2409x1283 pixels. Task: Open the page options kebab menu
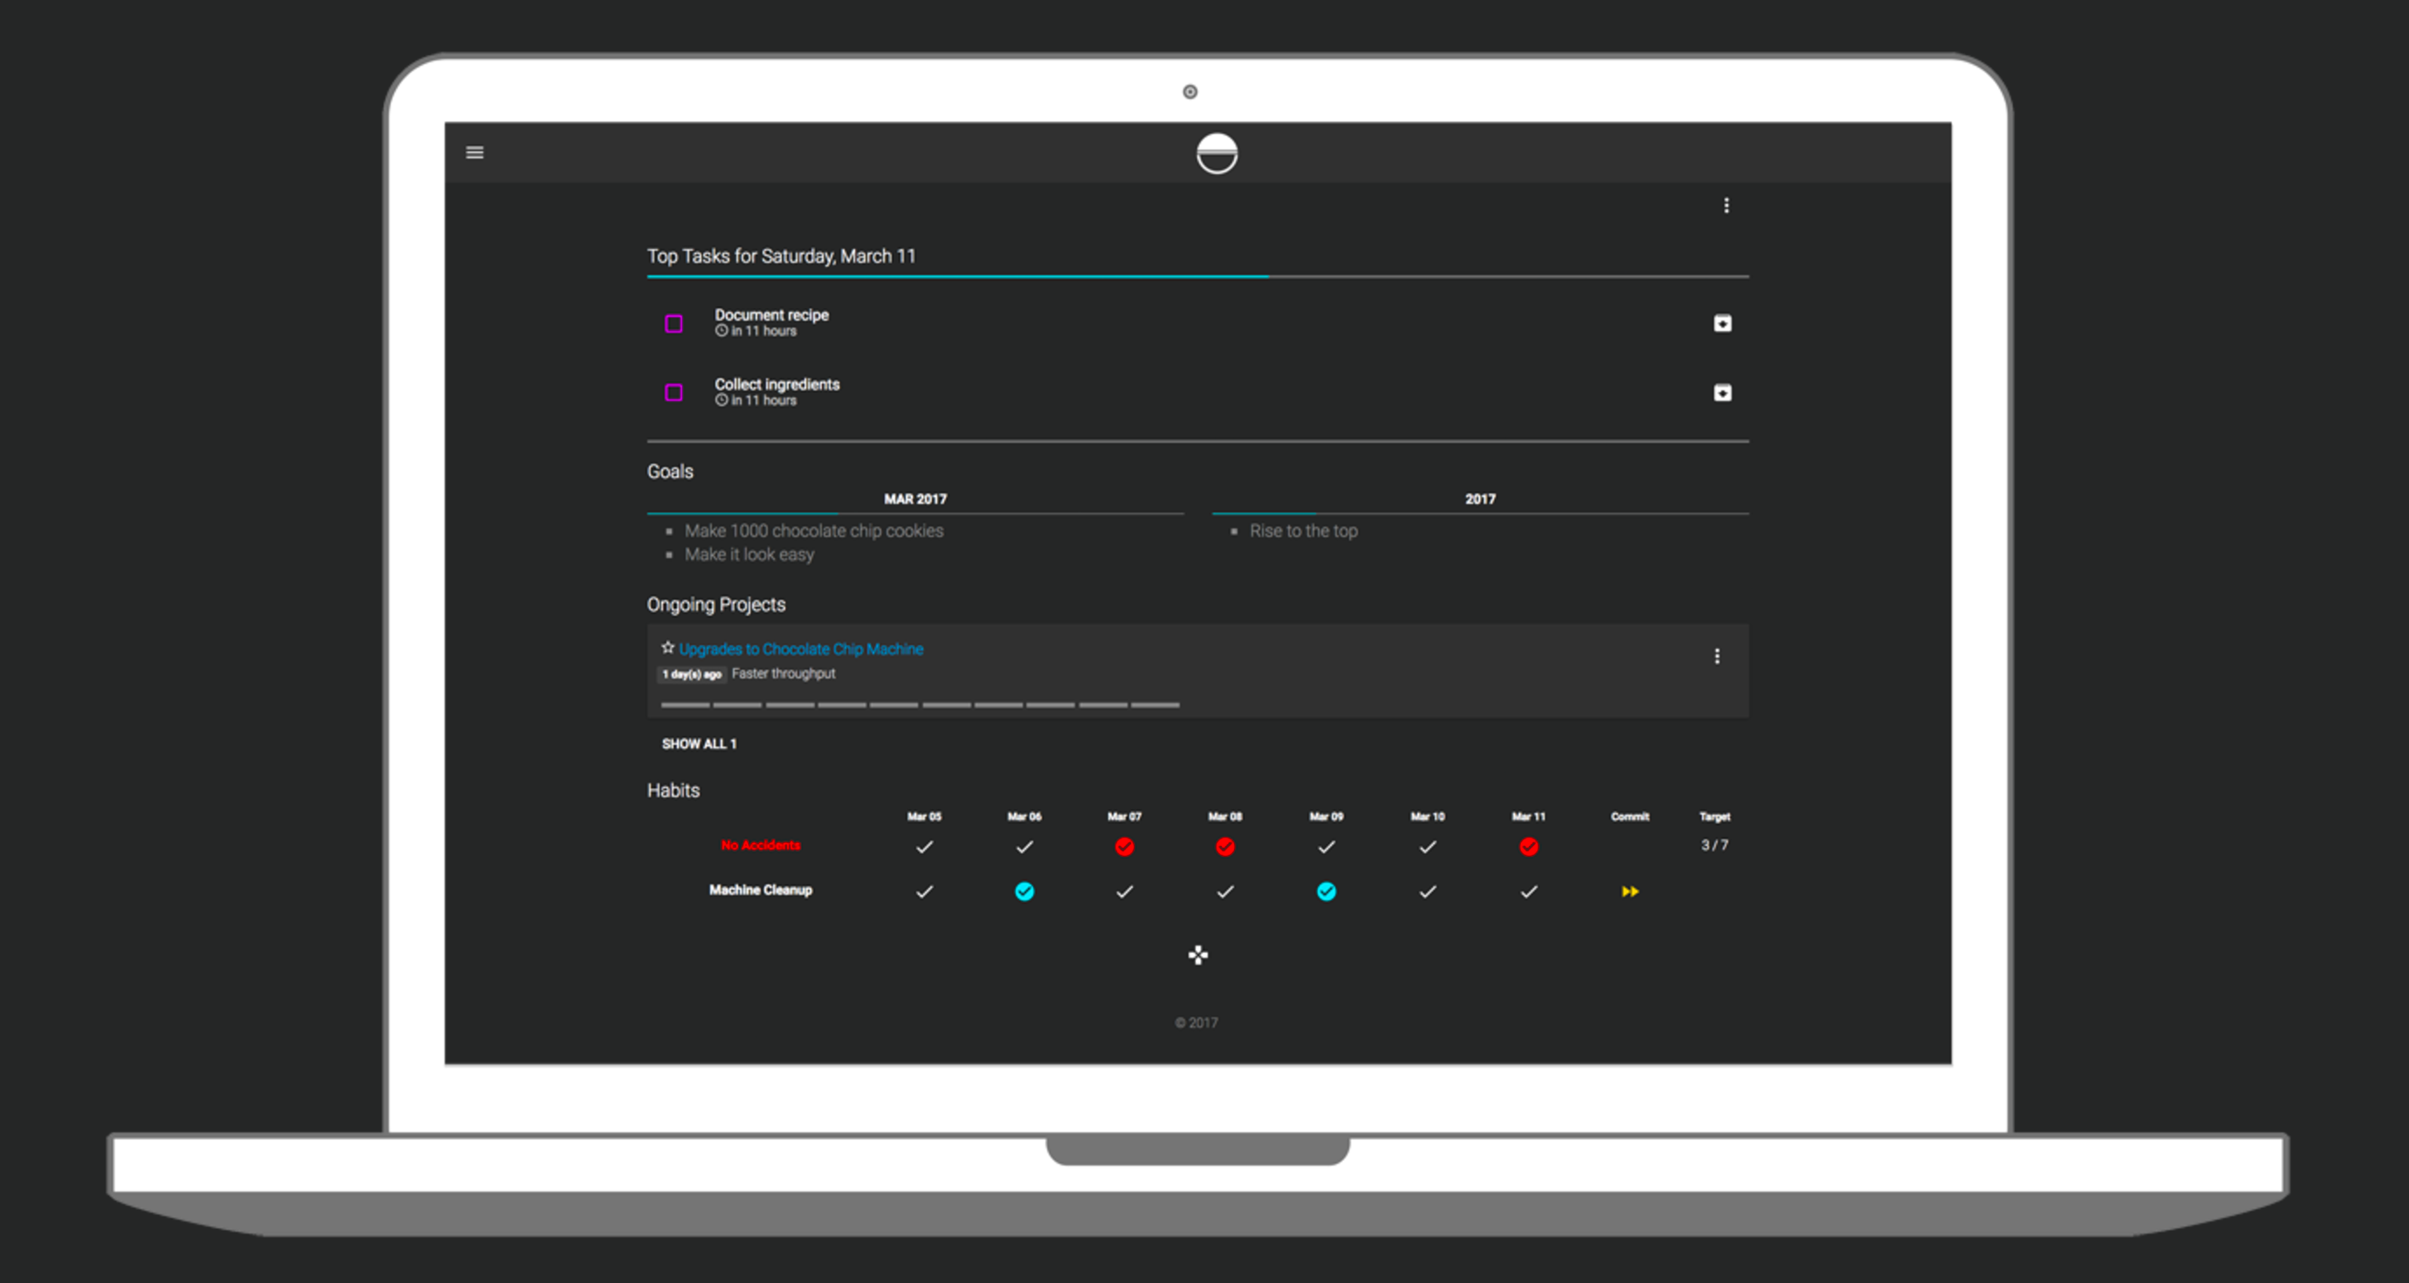click(x=1725, y=204)
